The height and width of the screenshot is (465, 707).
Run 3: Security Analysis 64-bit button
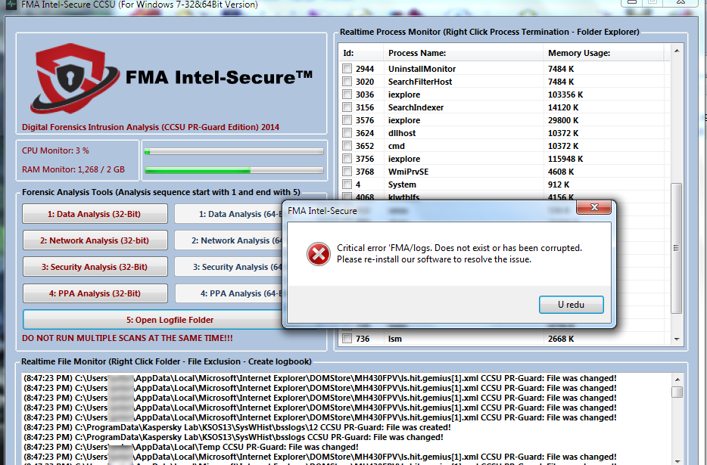229,267
